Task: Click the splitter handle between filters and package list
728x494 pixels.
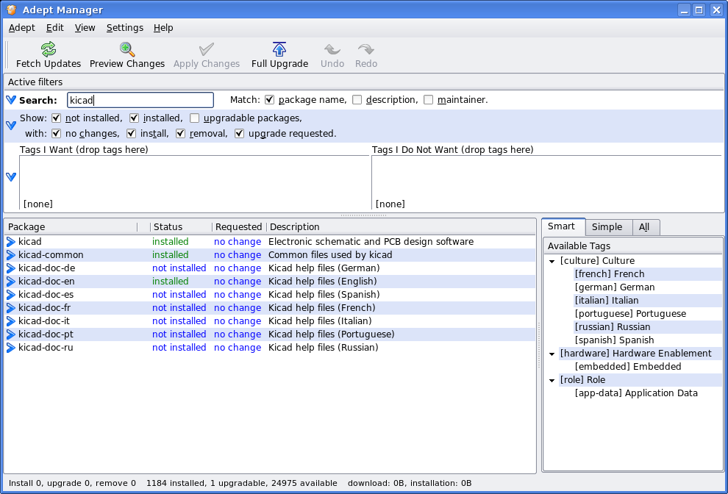Action: click(x=364, y=215)
